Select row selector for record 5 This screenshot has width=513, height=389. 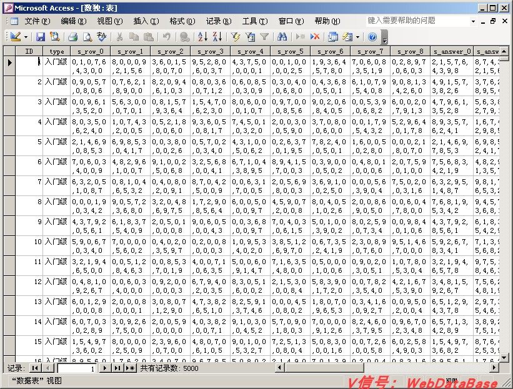click(x=9, y=146)
